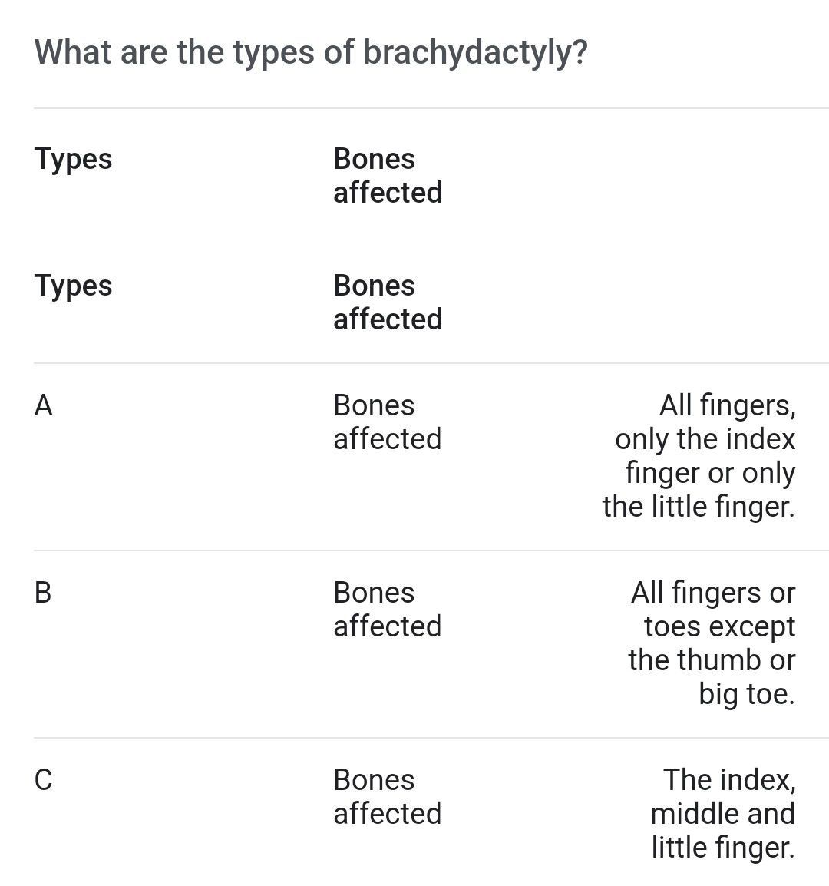829x886 pixels.
Task: Click 'Bones affected' in the type C row
Action: pyautogui.click(x=387, y=796)
